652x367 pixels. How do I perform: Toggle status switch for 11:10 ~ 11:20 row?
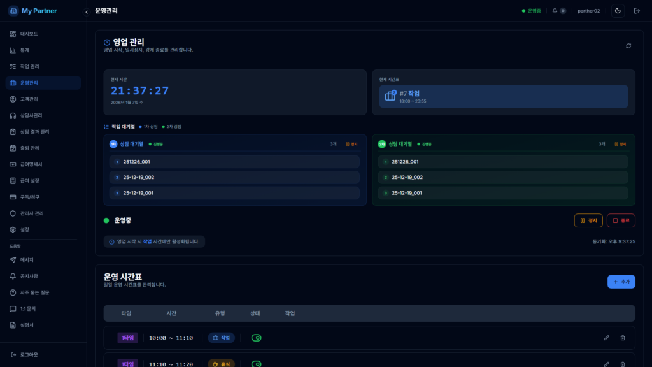pos(257,364)
